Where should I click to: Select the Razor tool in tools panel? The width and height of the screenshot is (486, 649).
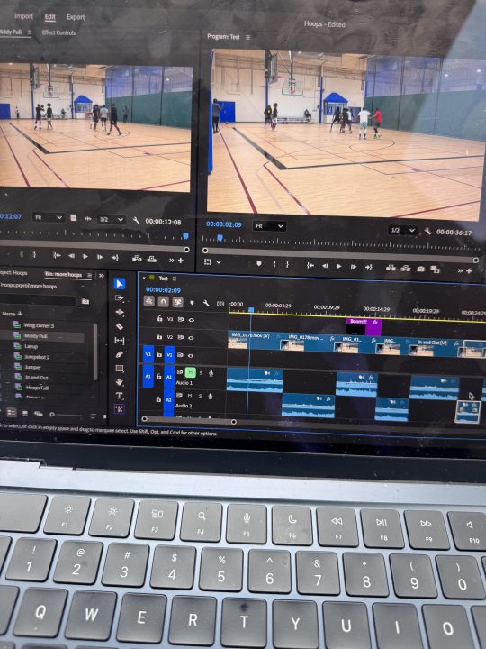click(120, 326)
